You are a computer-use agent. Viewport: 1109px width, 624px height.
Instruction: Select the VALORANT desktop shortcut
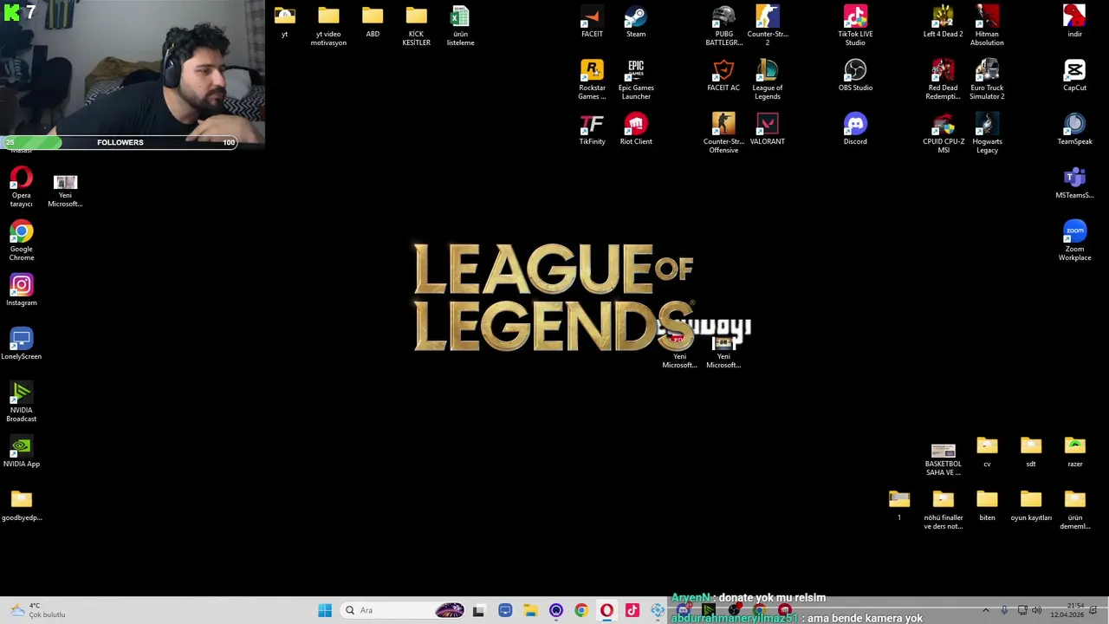click(x=768, y=130)
